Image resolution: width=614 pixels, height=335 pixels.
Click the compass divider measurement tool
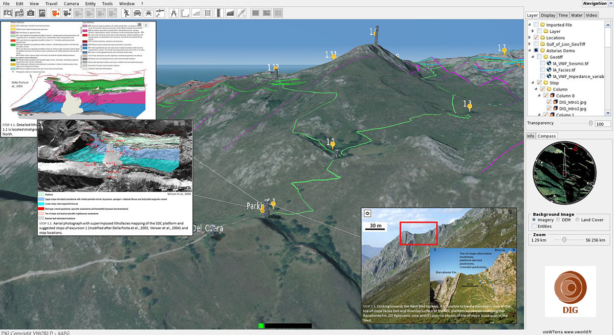[x=173, y=12]
